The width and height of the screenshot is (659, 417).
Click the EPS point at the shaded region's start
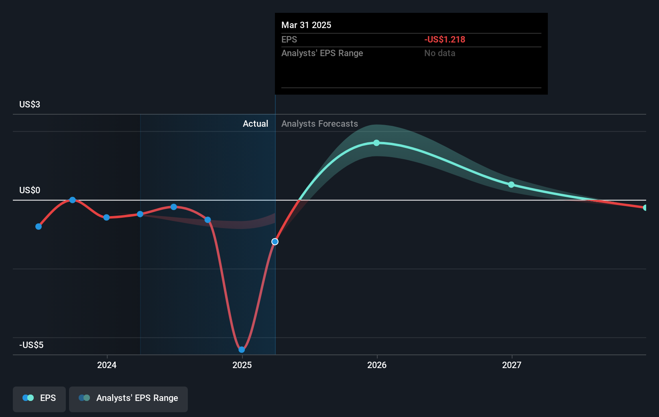pyautogui.click(x=140, y=214)
